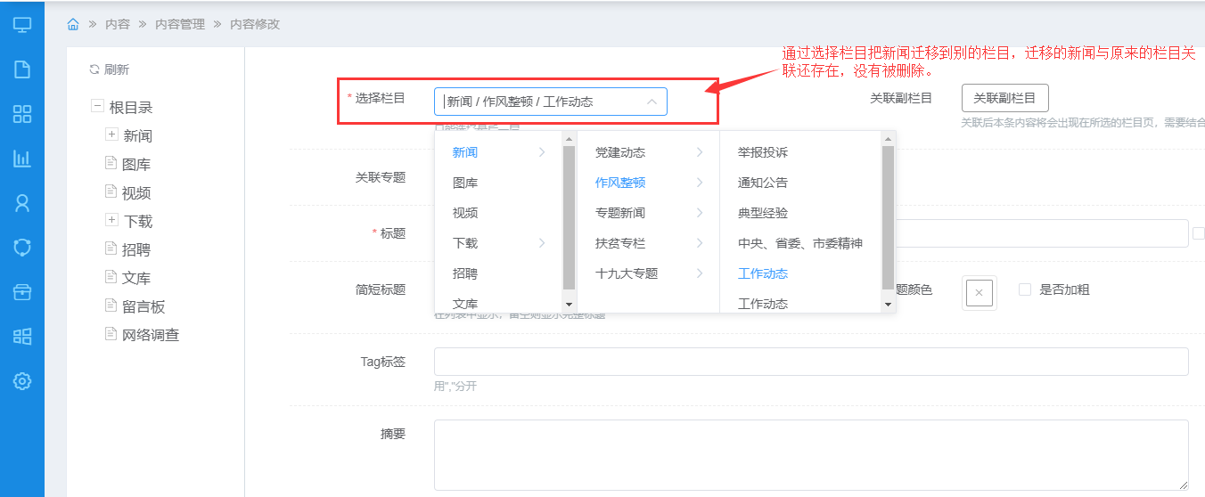Click the 选择栏目 cascader input
Image resolution: width=1205 pixels, height=497 pixels.
click(x=550, y=102)
